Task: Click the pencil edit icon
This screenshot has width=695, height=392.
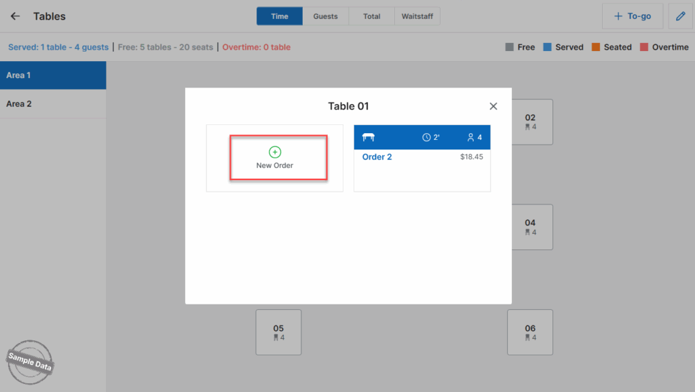Action: (680, 16)
